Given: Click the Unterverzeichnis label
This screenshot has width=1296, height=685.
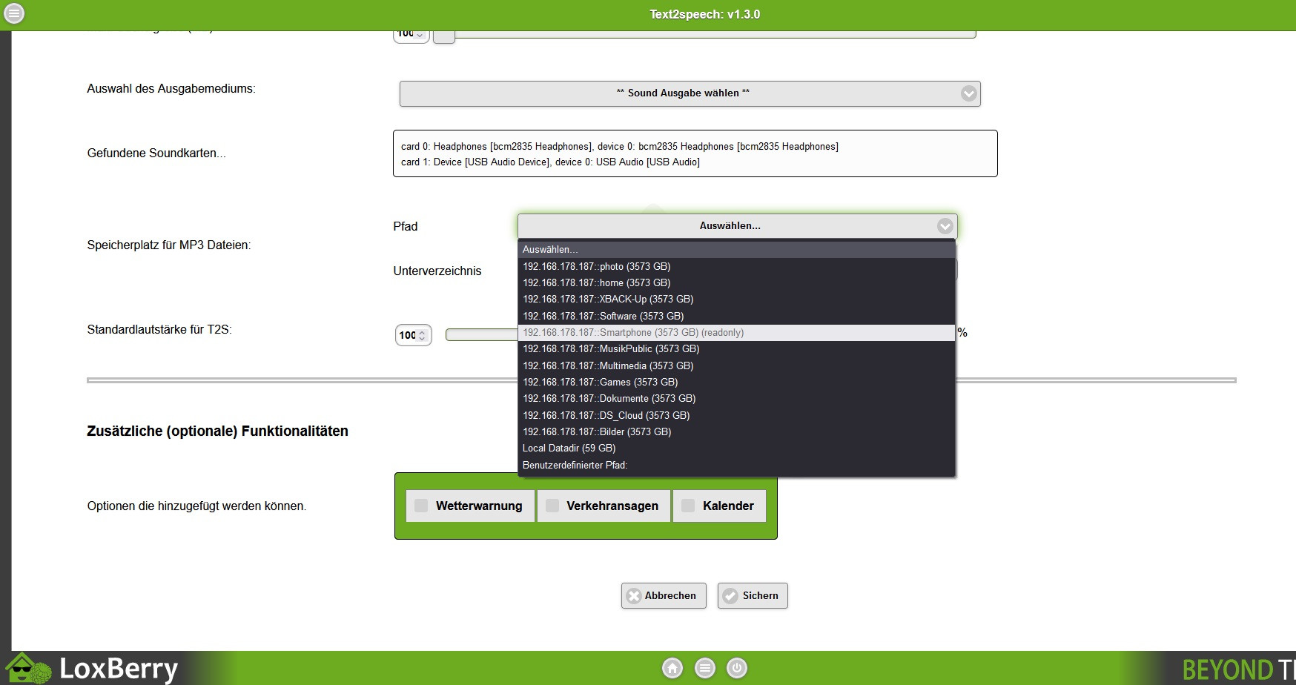Looking at the screenshot, I should point(437,271).
